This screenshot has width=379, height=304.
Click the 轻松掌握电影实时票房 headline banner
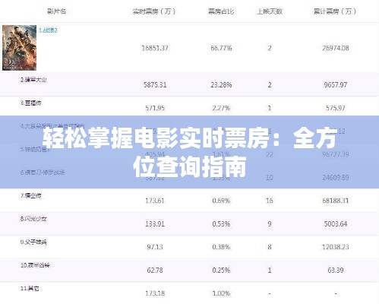pos(189,152)
